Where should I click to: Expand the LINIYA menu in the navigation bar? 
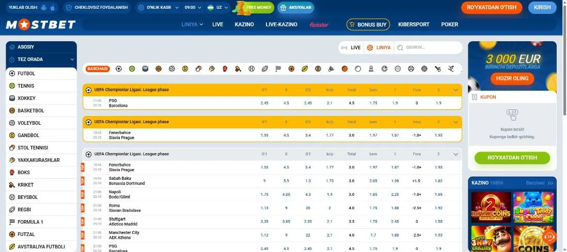click(192, 25)
